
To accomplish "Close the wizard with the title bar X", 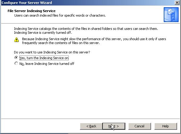I will click(177, 2).
